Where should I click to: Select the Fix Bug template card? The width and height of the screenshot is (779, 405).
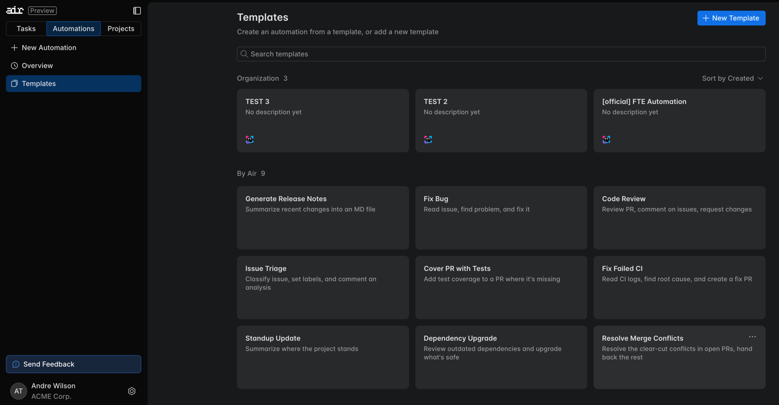501,218
